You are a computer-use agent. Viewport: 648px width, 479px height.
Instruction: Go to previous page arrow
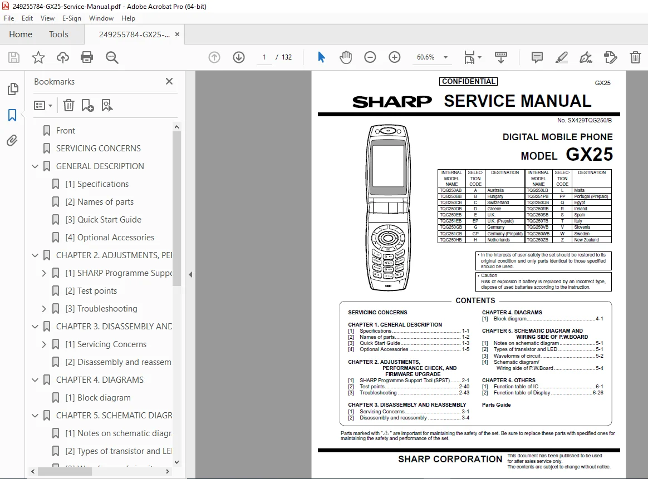214,57
